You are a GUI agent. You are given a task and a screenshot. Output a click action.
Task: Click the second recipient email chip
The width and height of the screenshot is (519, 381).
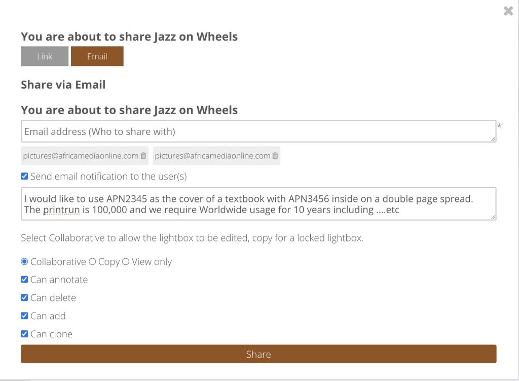pos(216,156)
